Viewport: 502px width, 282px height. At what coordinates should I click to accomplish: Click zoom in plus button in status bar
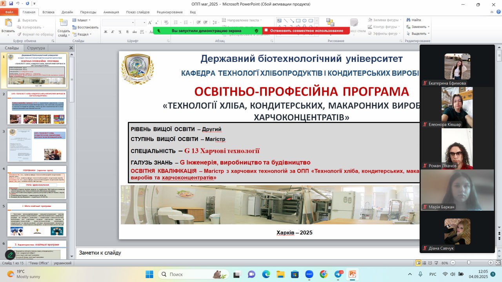[x=491, y=263]
